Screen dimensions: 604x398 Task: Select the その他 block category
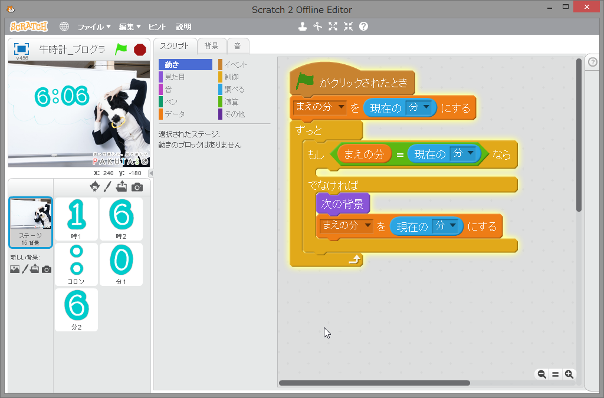[x=245, y=114]
